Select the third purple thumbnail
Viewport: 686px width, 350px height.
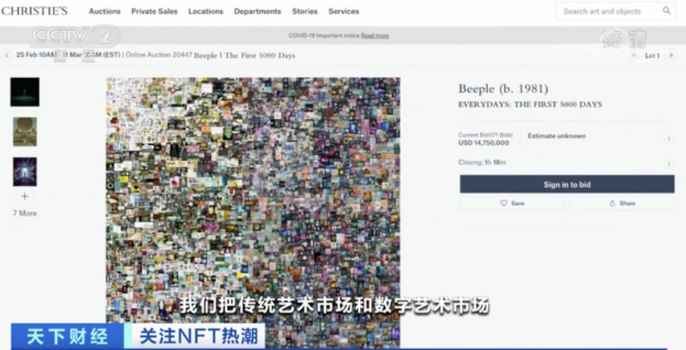tap(25, 172)
